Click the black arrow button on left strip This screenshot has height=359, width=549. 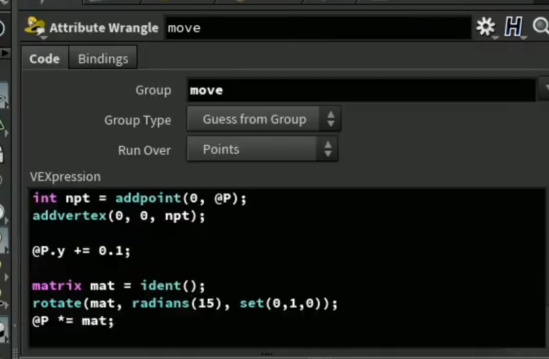click(x=5, y=54)
